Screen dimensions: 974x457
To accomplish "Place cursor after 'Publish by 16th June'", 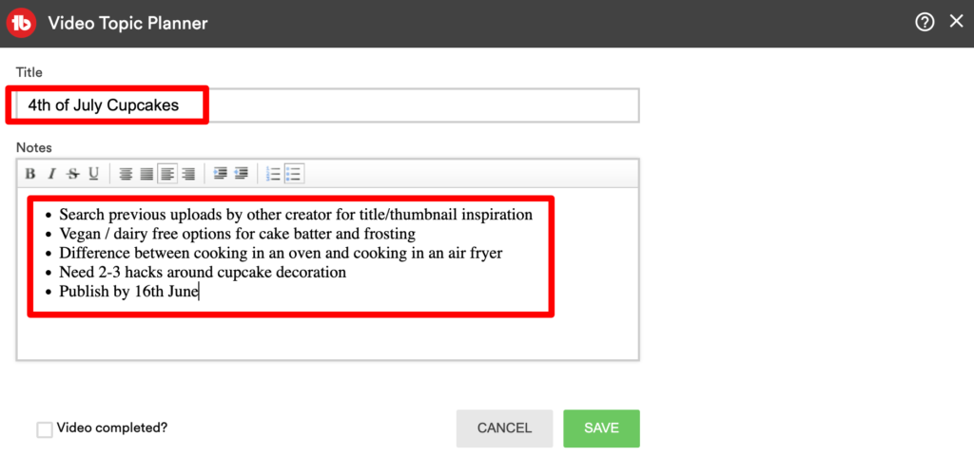I will 200,293.
